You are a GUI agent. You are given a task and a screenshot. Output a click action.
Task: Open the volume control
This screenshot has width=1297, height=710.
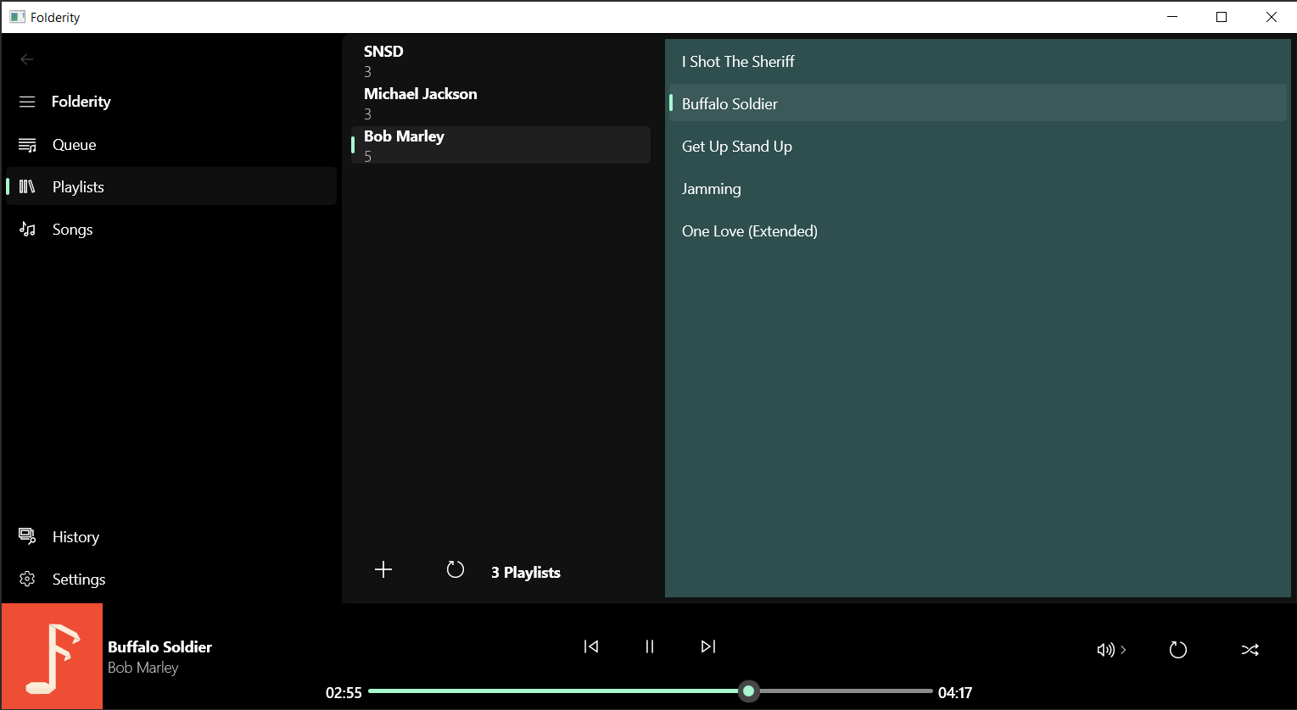click(x=1104, y=649)
